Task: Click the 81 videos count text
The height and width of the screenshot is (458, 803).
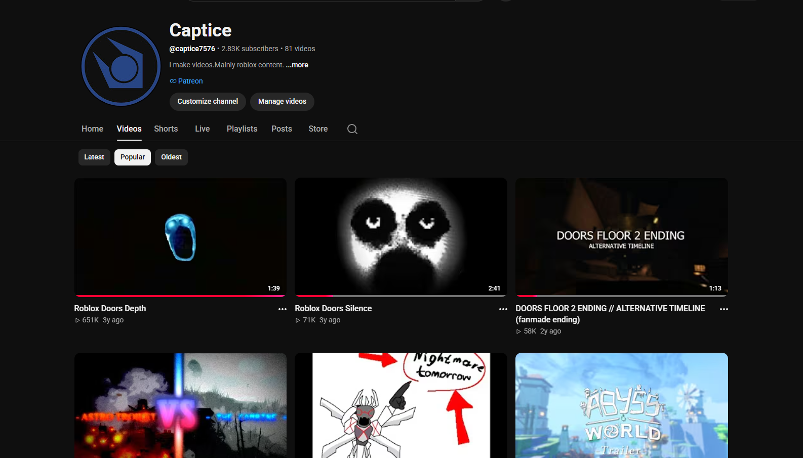Action: click(x=300, y=49)
